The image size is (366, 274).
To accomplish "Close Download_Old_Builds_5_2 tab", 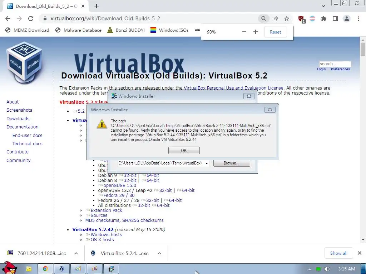I will point(83,6).
